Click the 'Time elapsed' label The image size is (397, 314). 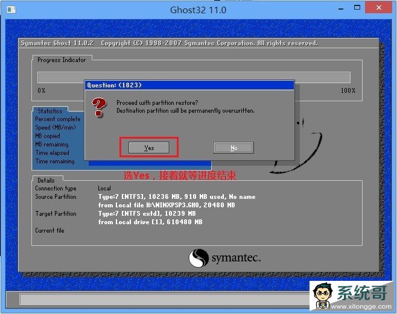pyautogui.click(x=52, y=152)
